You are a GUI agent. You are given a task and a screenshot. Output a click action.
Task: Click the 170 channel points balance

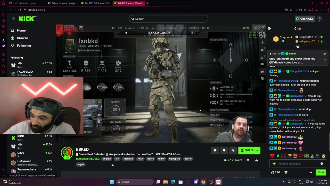[x=275, y=172]
